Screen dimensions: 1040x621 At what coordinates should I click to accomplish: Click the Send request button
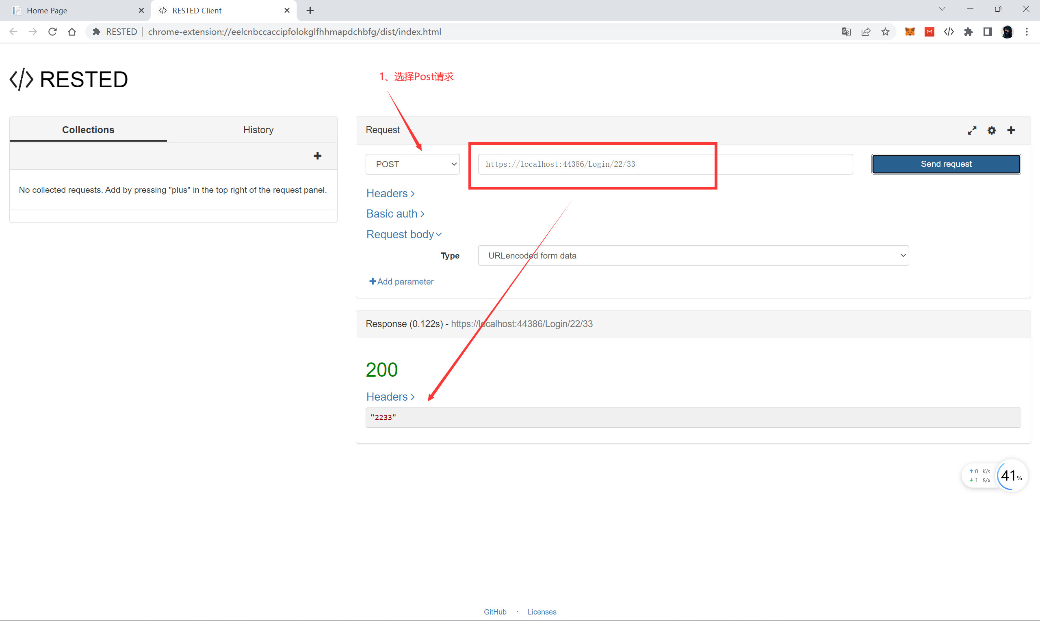tap(946, 164)
